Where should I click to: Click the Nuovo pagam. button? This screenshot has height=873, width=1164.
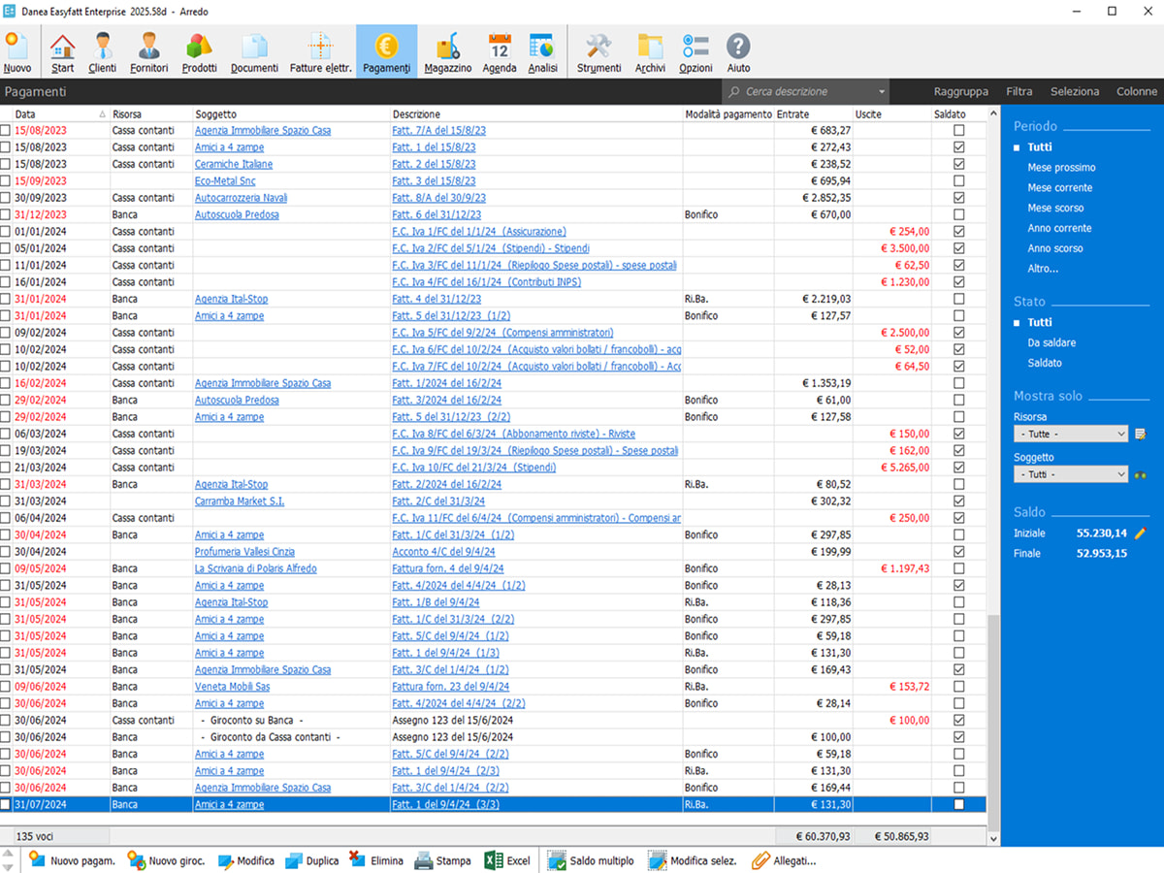click(x=72, y=860)
